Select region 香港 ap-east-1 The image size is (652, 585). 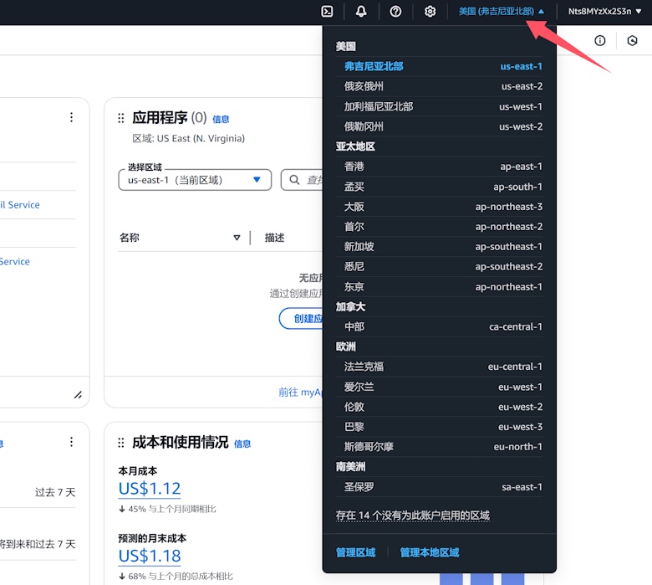pyautogui.click(x=439, y=167)
